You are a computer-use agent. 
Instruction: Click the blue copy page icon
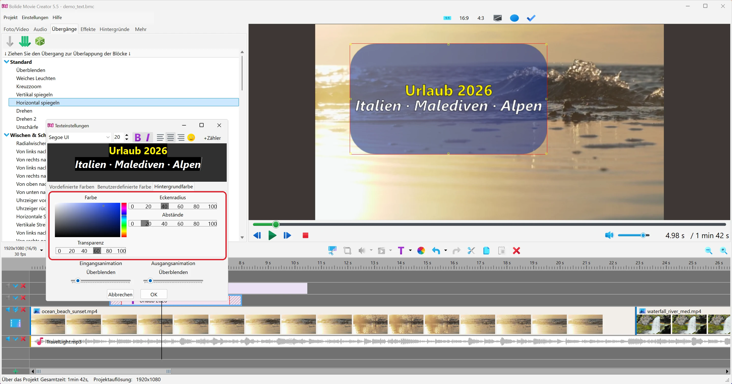coord(486,251)
